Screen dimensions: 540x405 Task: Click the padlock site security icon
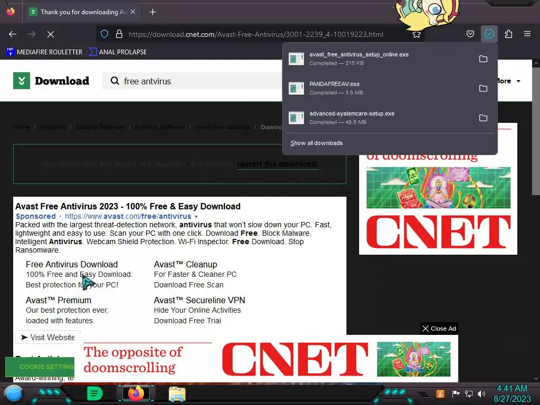point(119,34)
